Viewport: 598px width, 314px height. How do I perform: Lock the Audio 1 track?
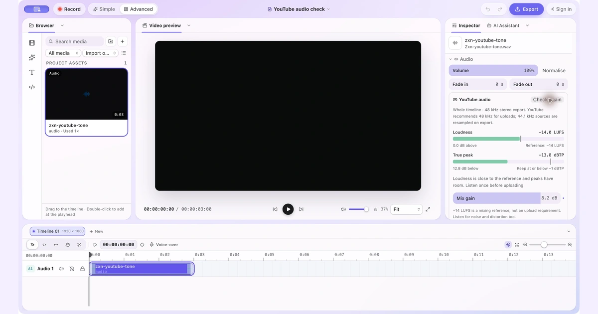pyautogui.click(x=82, y=269)
